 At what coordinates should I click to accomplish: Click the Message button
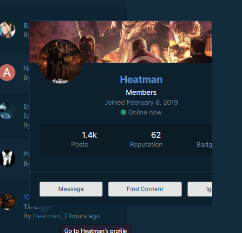coord(71,189)
